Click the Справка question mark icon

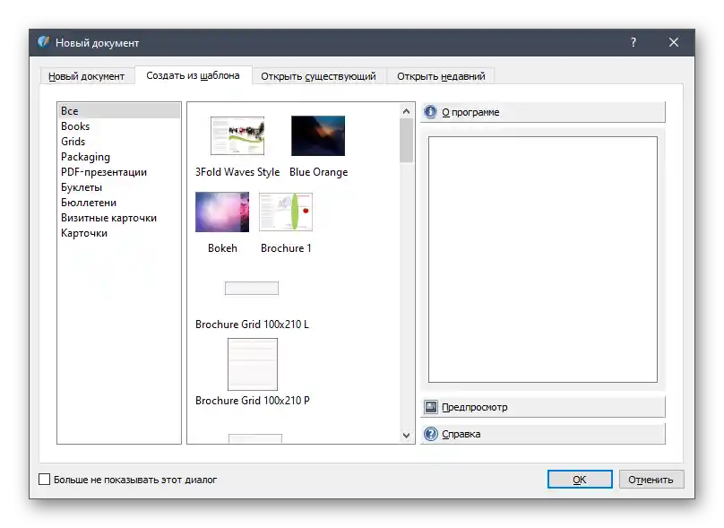(430, 434)
